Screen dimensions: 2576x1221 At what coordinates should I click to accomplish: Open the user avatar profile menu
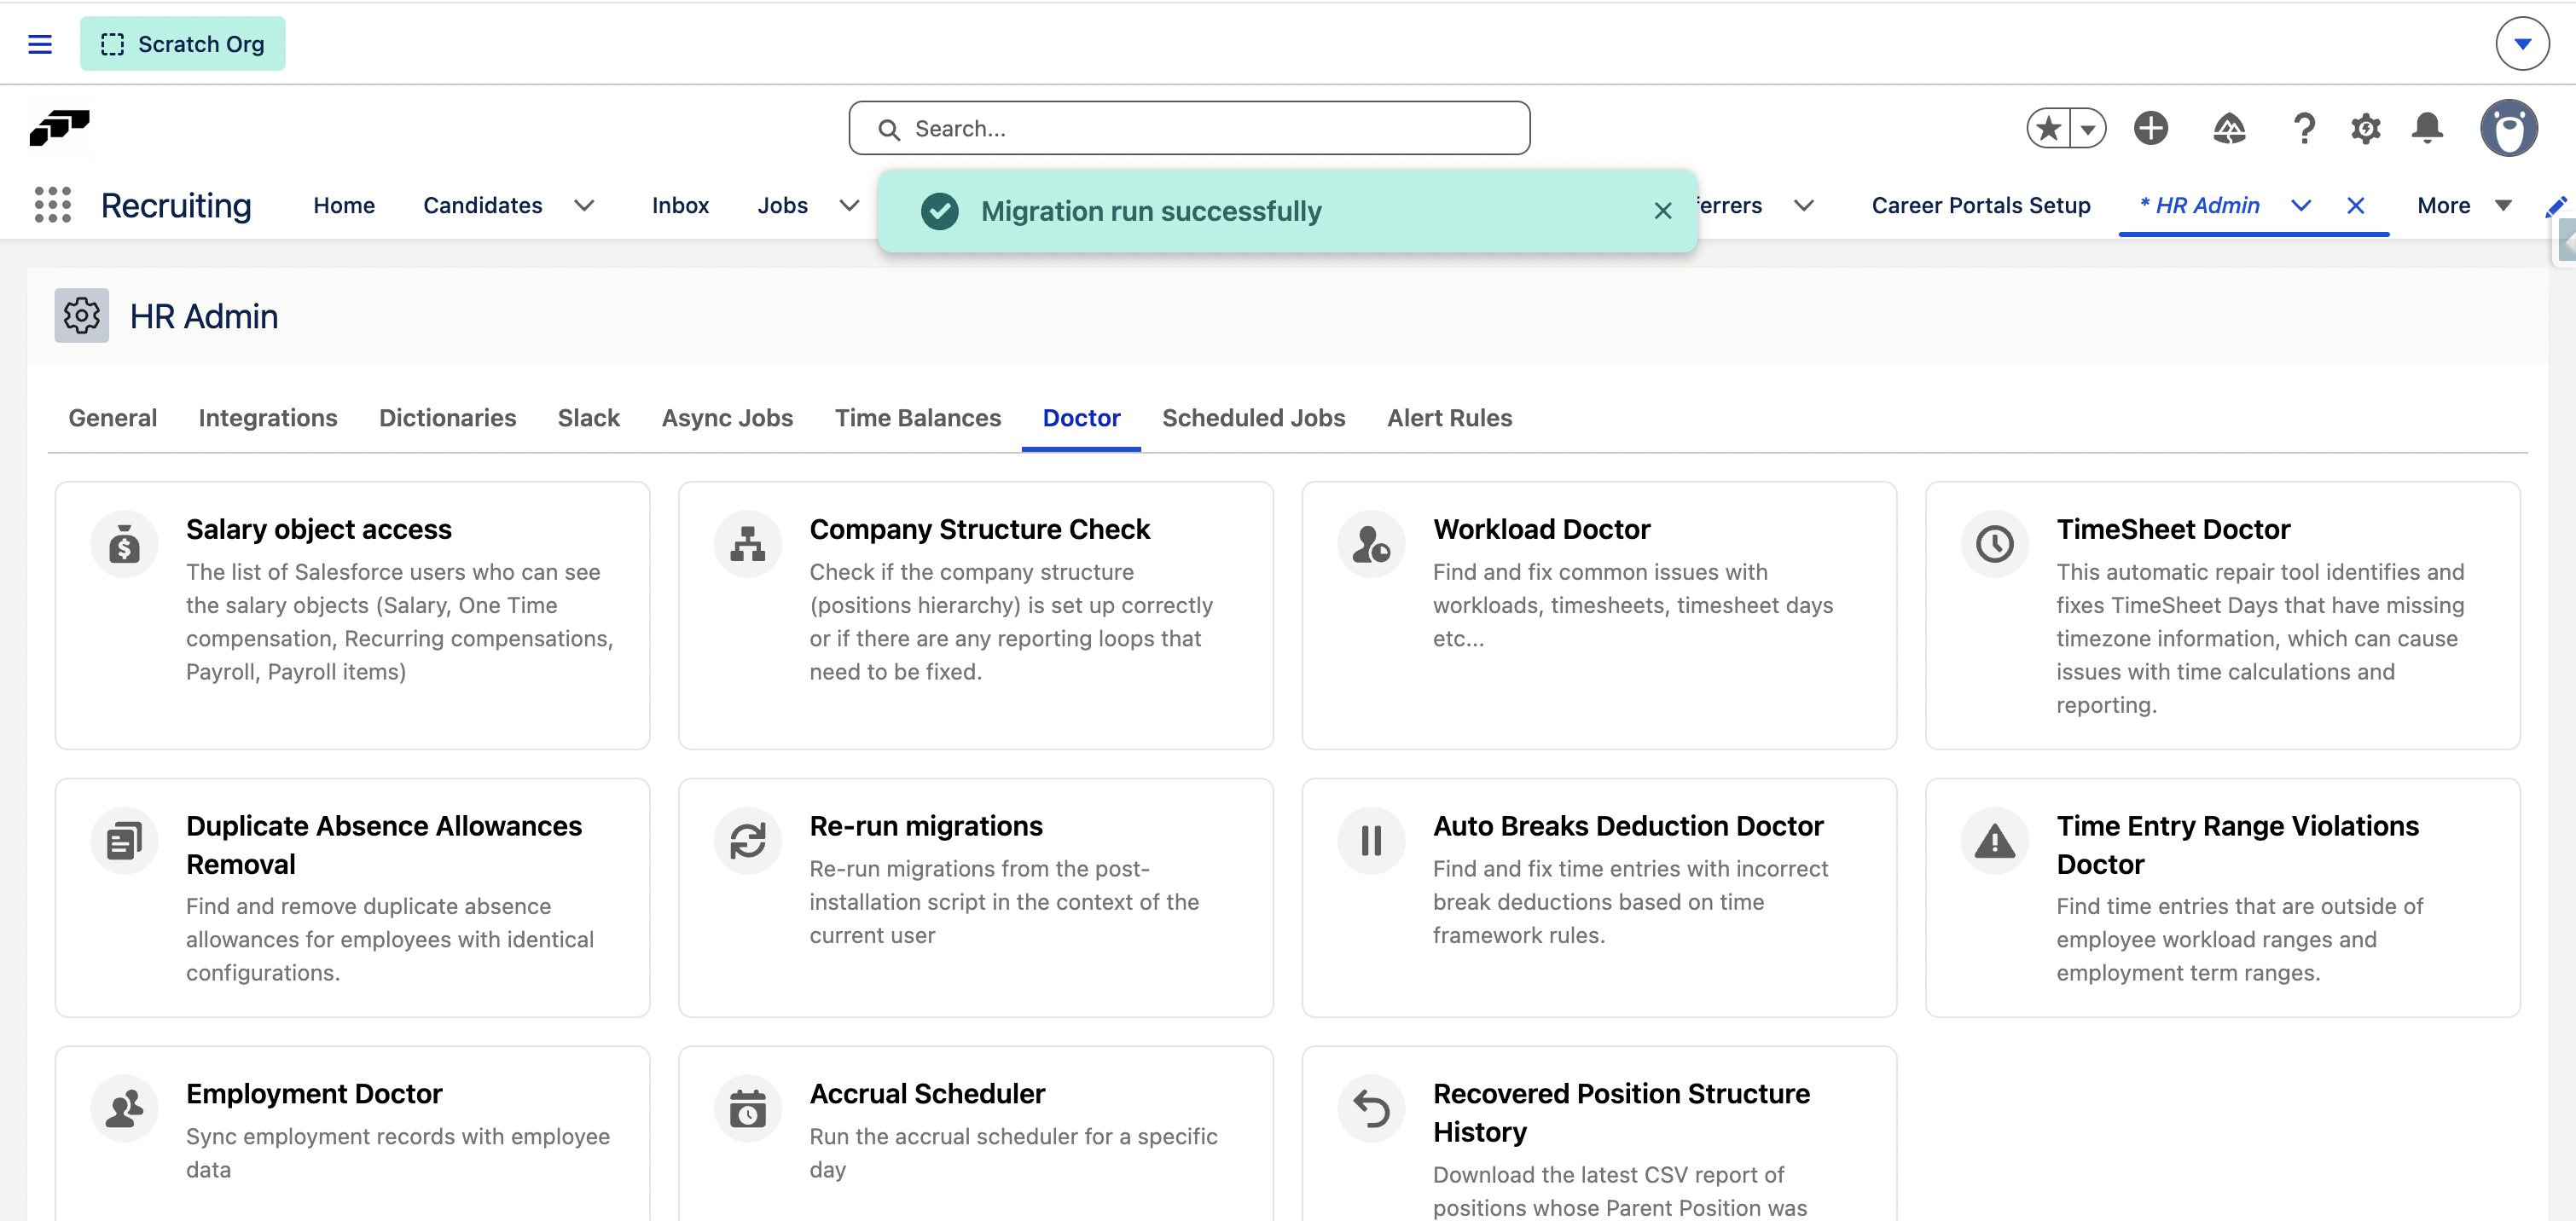tap(2508, 128)
